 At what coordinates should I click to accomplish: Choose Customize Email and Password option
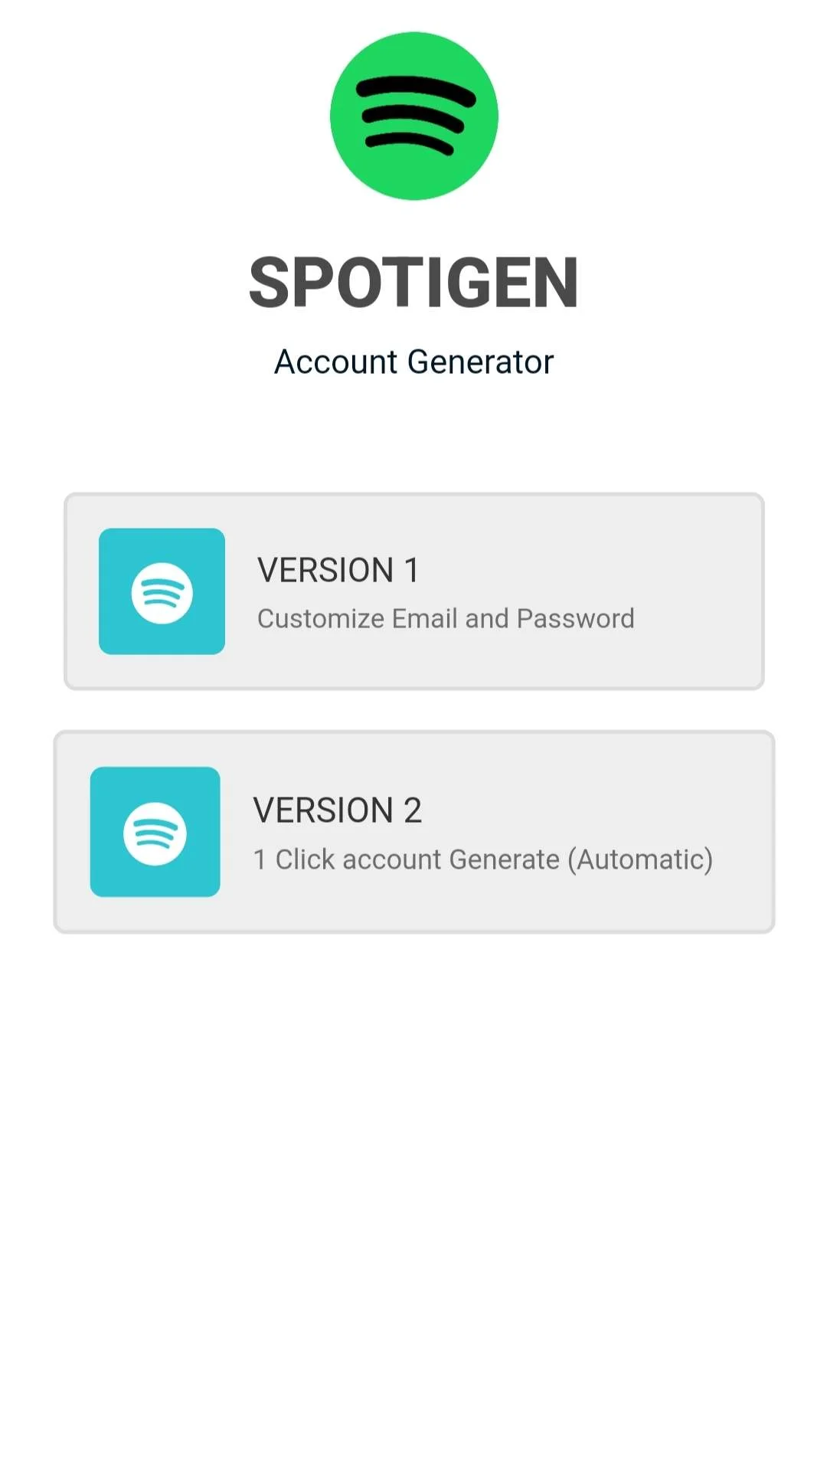pyautogui.click(x=446, y=618)
